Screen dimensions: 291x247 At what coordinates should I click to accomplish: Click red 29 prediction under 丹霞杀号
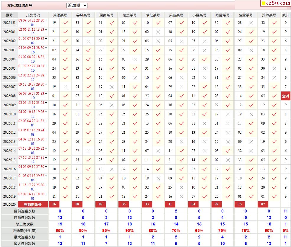pyautogui.click(x=217, y=205)
